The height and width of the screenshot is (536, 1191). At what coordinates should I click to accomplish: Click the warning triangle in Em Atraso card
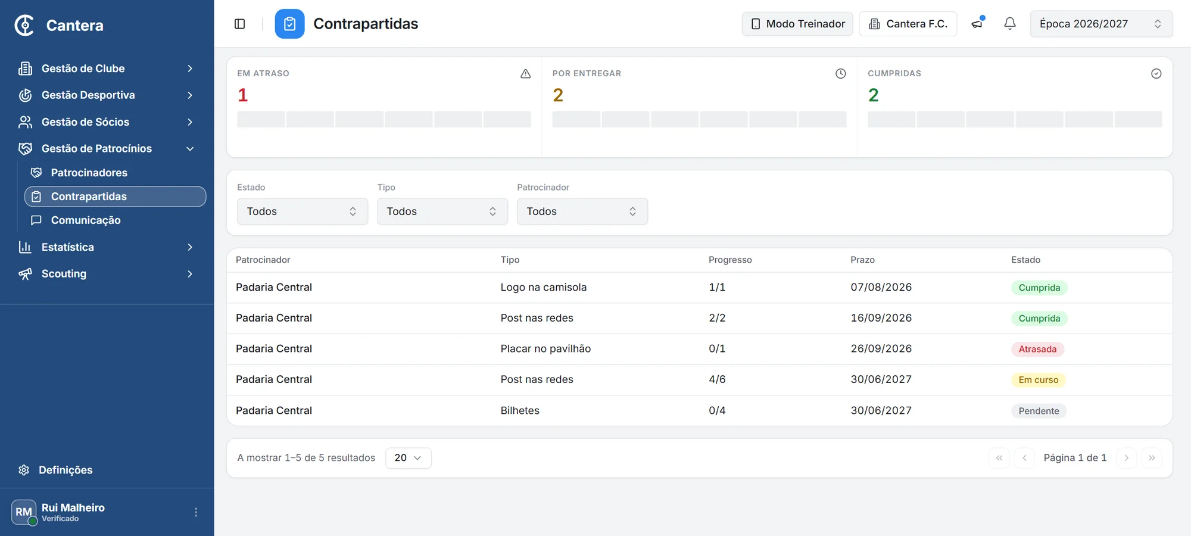(x=525, y=73)
